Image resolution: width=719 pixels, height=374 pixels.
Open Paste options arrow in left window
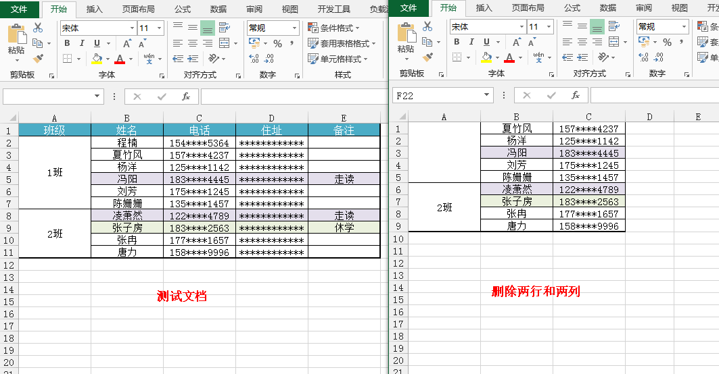(17, 60)
